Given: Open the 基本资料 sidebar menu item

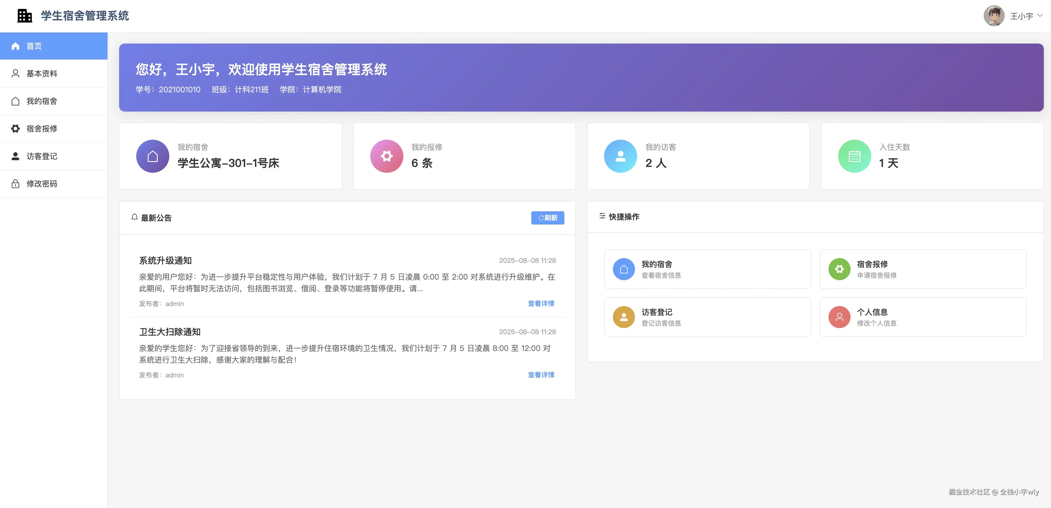Looking at the screenshot, I should (x=42, y=73).
